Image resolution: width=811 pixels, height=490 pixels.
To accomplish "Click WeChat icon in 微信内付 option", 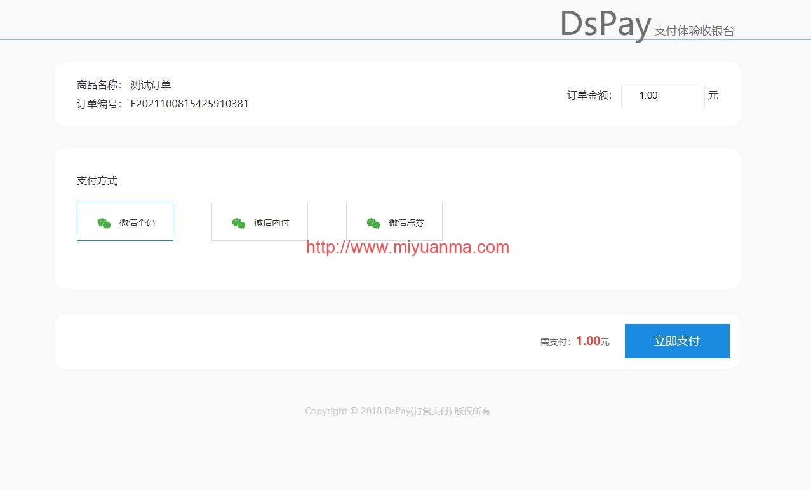I will pyautogui.click(x=239, y=223).
